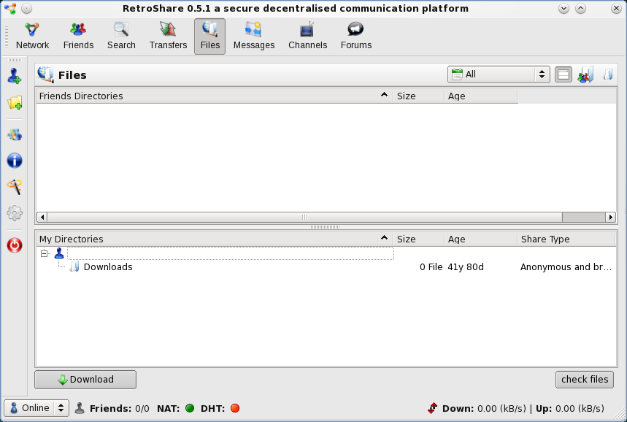This screenshot has height=422, width=627.
Task: Click the red DHT status indicator
Action: tap(235, 408)
